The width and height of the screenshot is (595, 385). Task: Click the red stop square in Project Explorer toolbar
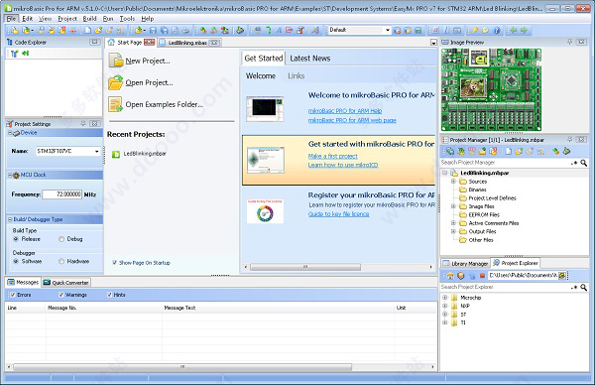click(x=482, y=276)
